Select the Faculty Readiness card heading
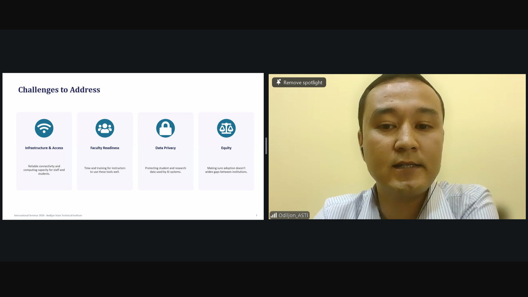The width and height of the screenshot is (528, 297). [x=105, y=148]
